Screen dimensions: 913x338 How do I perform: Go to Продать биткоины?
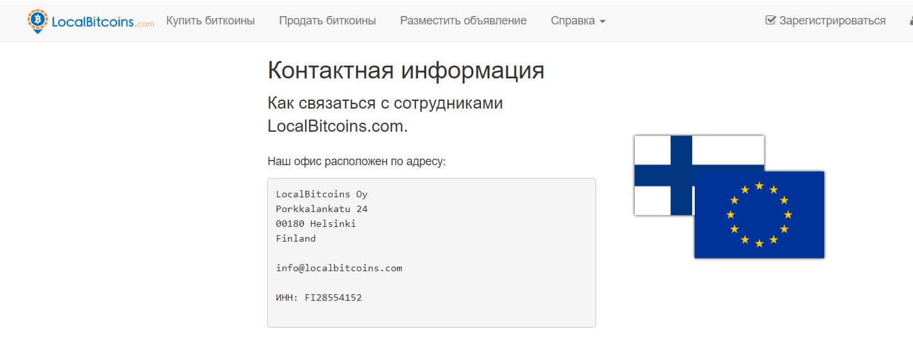click(327, 21)
